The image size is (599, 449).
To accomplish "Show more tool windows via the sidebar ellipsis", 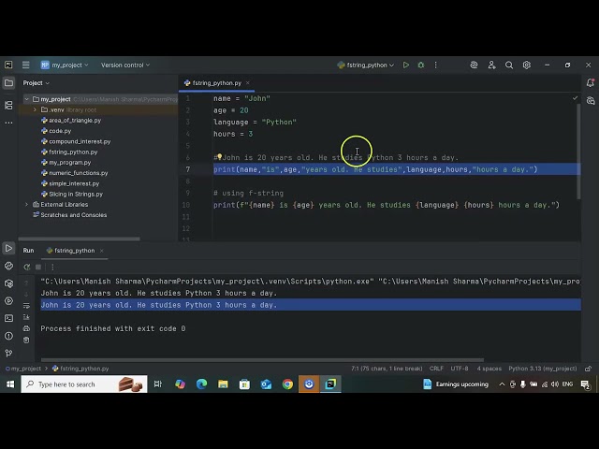I will tap(8, 123).
